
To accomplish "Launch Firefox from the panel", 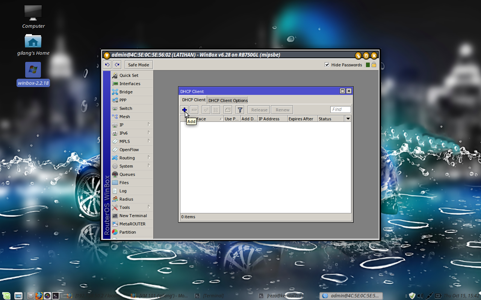I will 39,295.
